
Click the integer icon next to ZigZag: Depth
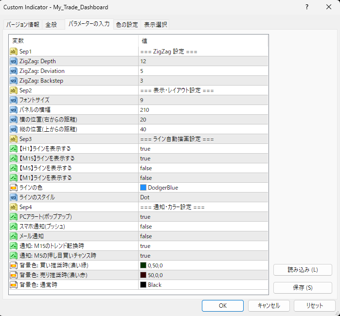point(14,61)
